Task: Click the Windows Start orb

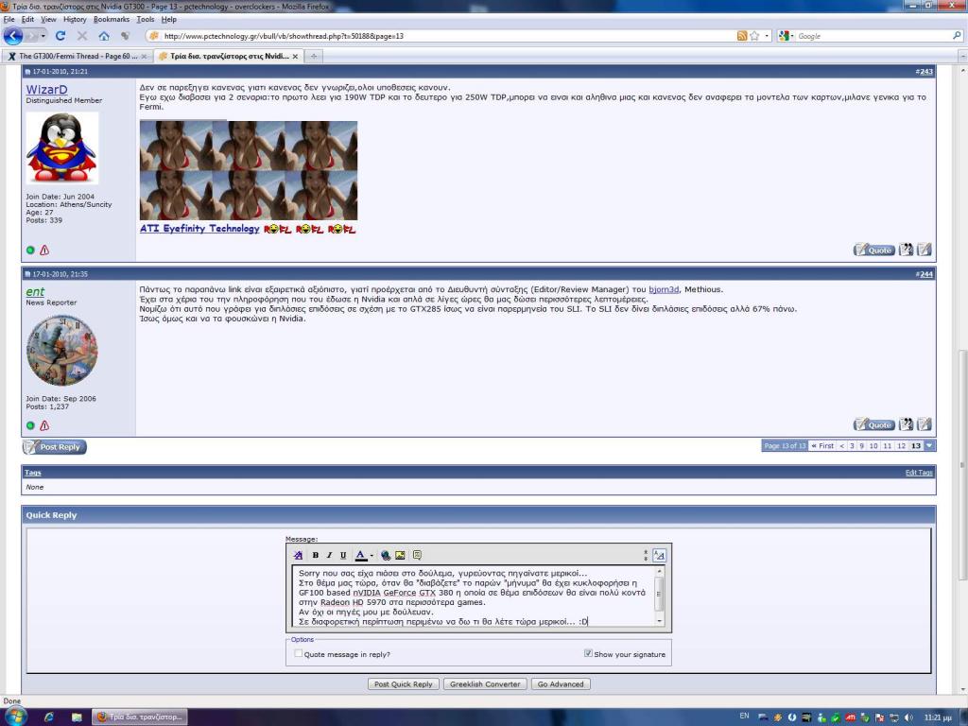Action: (x=14, y=717)
